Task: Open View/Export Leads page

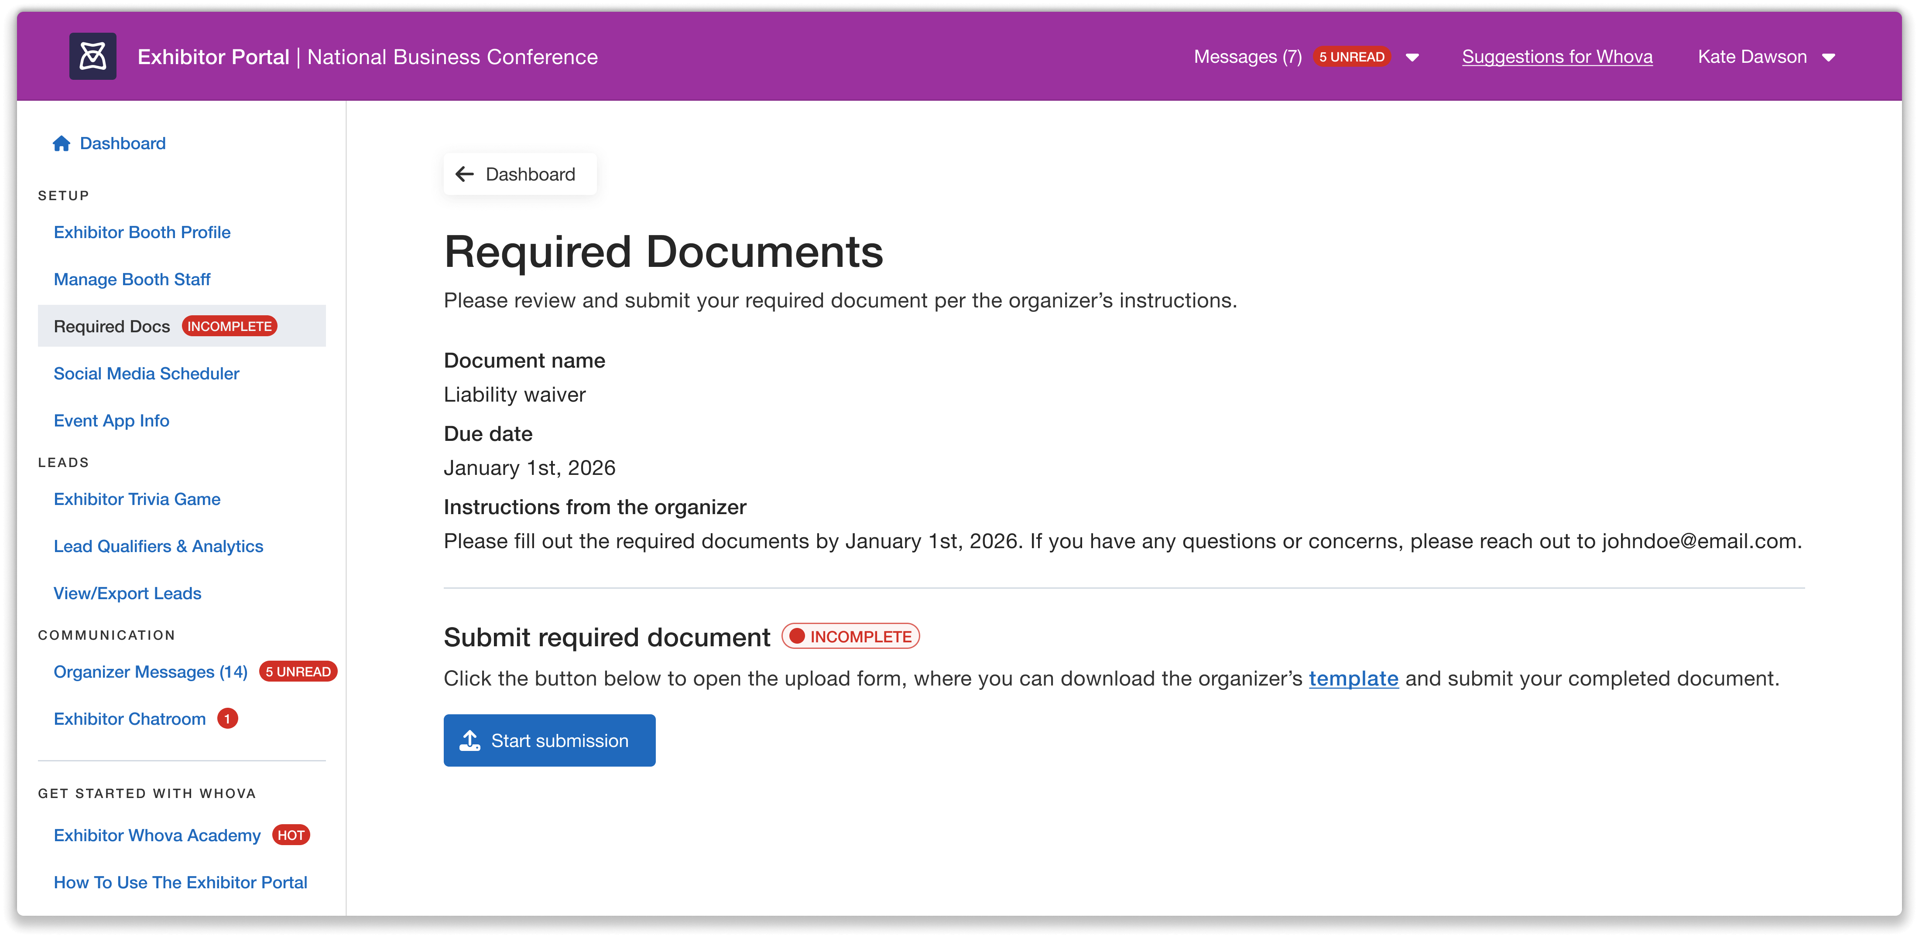Action: pyautogui.click(x=127, y=593)
